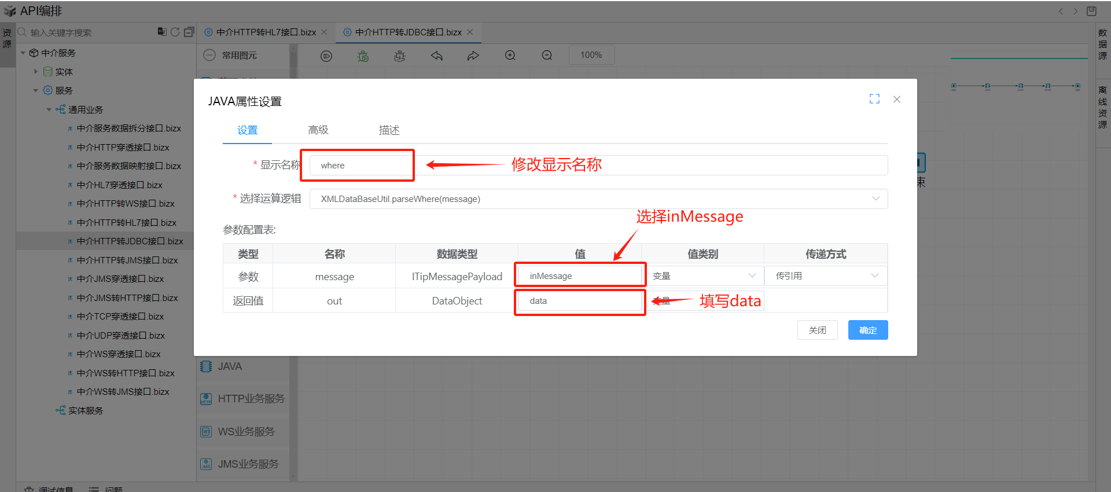Screen dimensions: 1111x492
Task: Open the 值类别 dropdown showing 变量
Action: (x=703, y=276)
